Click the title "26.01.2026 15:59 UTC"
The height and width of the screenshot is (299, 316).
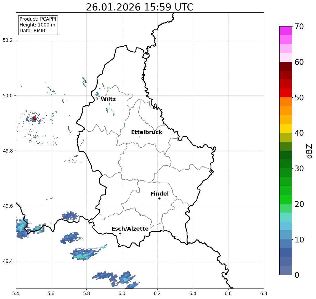tap(139, 7)
